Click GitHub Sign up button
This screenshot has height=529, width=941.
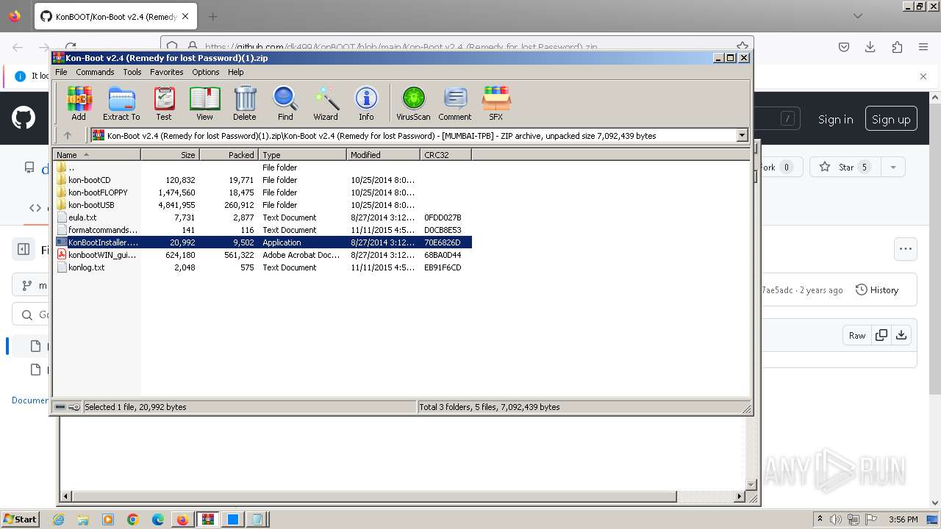coord(891,119)
